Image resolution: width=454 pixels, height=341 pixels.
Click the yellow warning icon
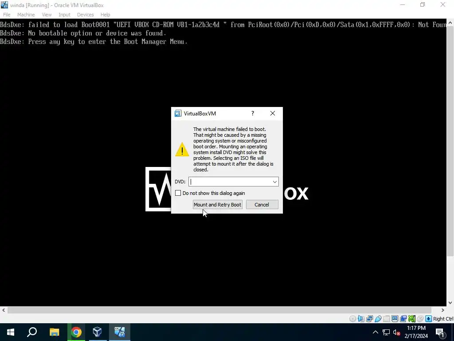pyautogui.click(x=182, y=149)
